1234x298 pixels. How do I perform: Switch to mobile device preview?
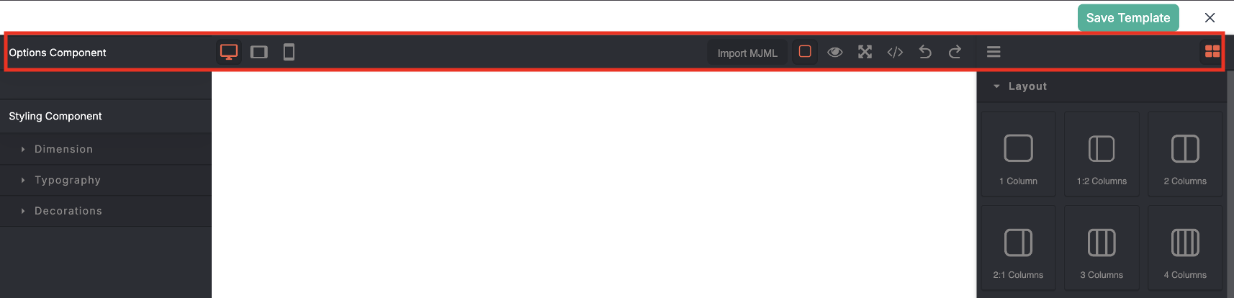point(289,52)
